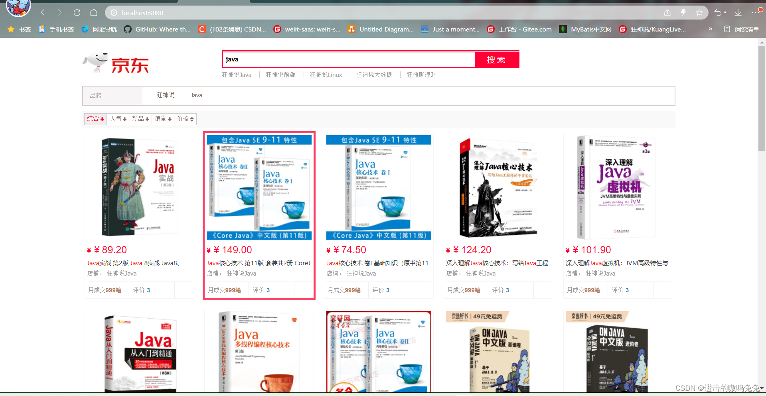Go back with the browser back arrow
This screenshot has width=766, height=396.
pos(43,13)
